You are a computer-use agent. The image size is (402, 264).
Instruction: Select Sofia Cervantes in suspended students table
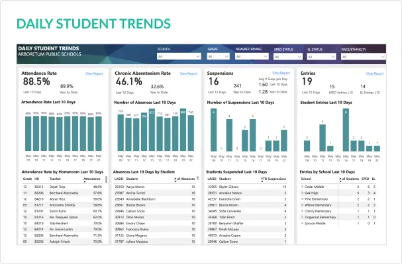click(x=247, y=211)
